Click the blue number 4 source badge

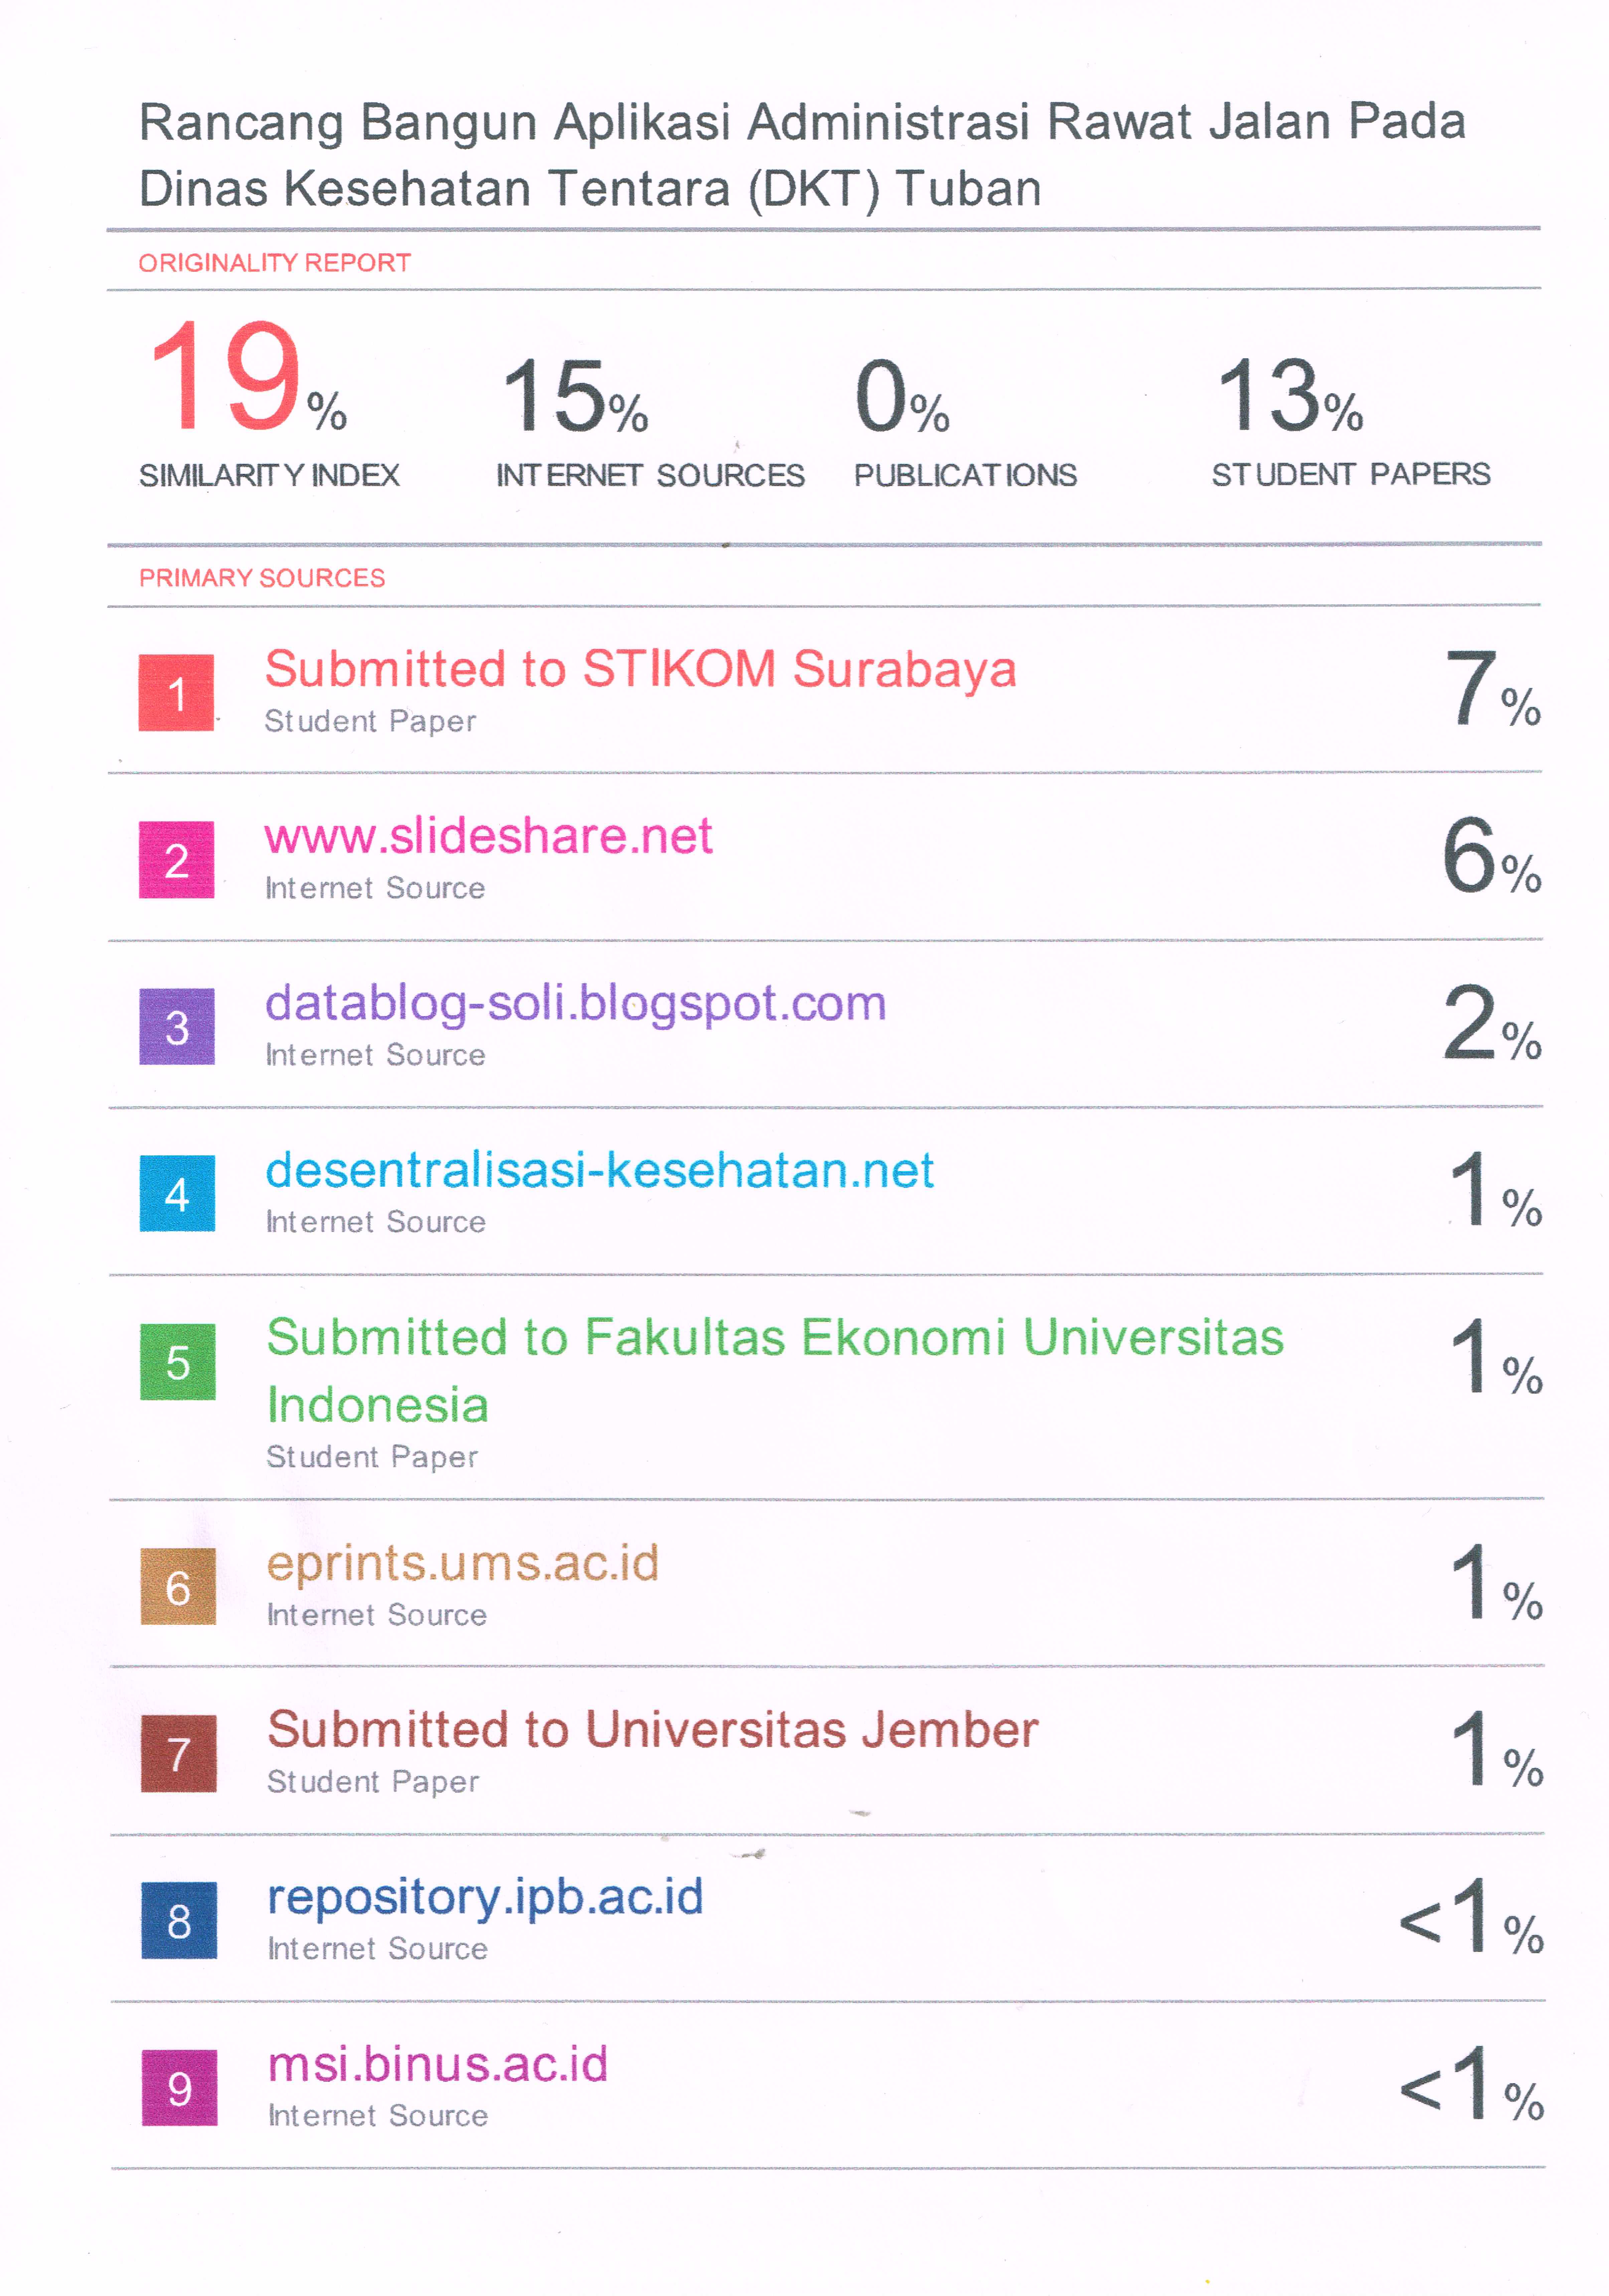[x=177, y=1193]
